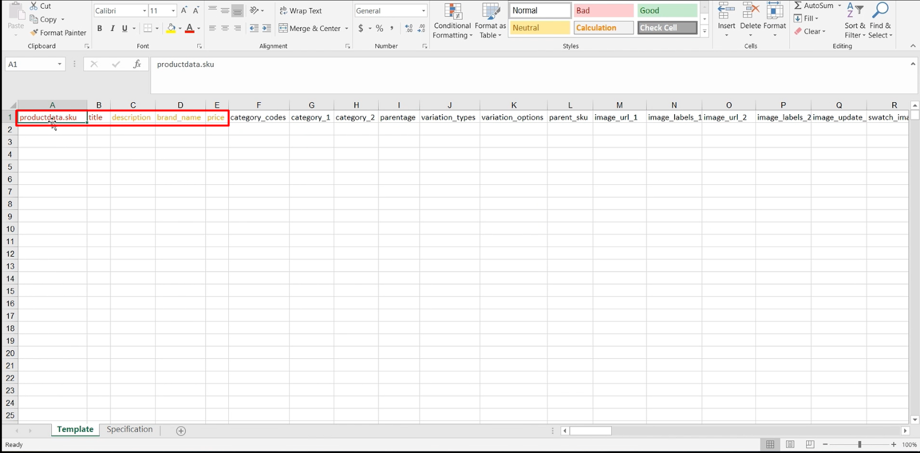Apply Comma Style number format
920x453 pixels.
[392, 28]
